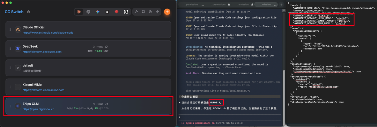Select the Claude app icon in toolbar

pos(79,11)
